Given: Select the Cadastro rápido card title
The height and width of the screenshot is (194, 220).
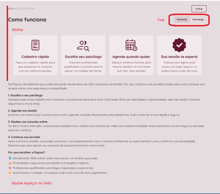Looking at the screenshot, I should pyautogui.click(x=35, y=57).
